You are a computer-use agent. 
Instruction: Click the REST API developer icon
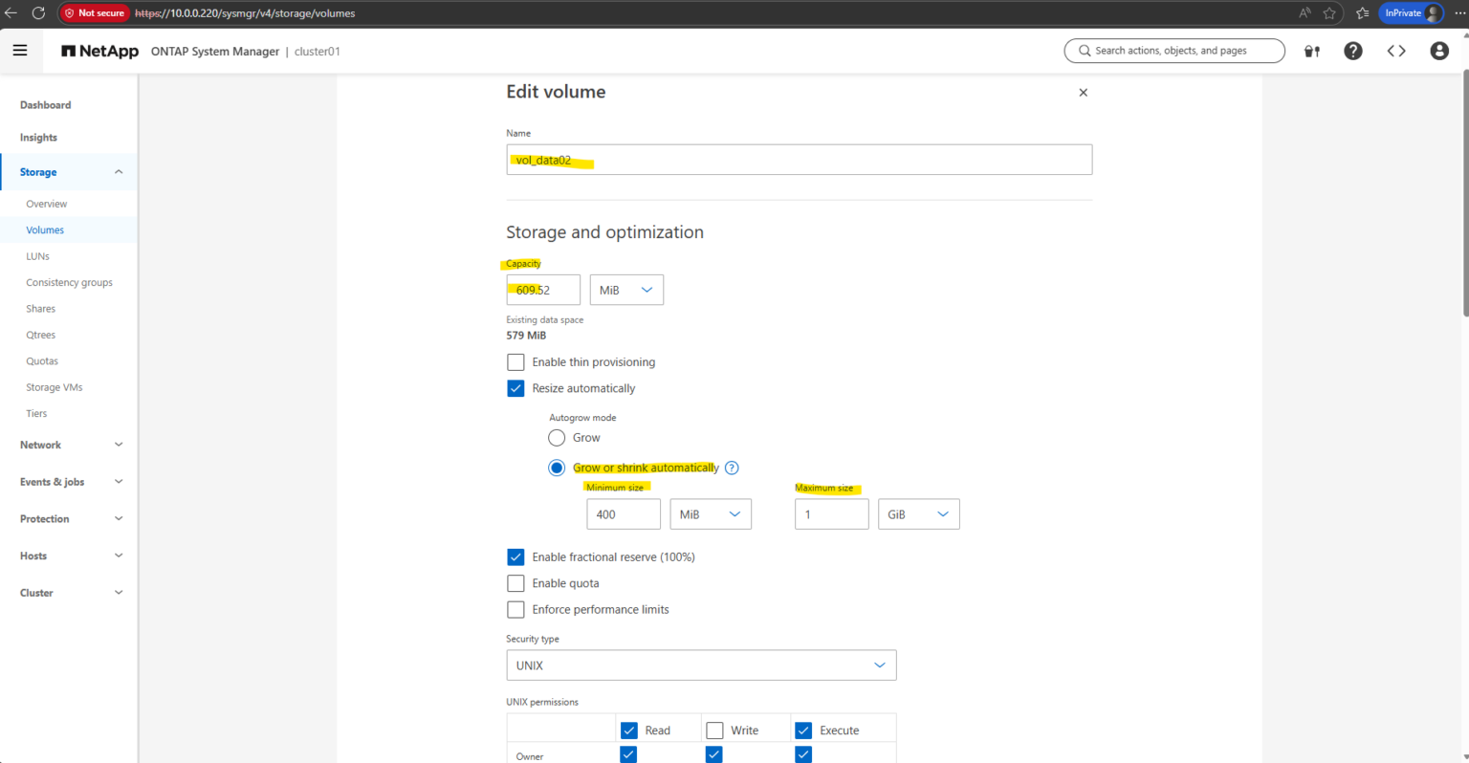pos(1396,51)
